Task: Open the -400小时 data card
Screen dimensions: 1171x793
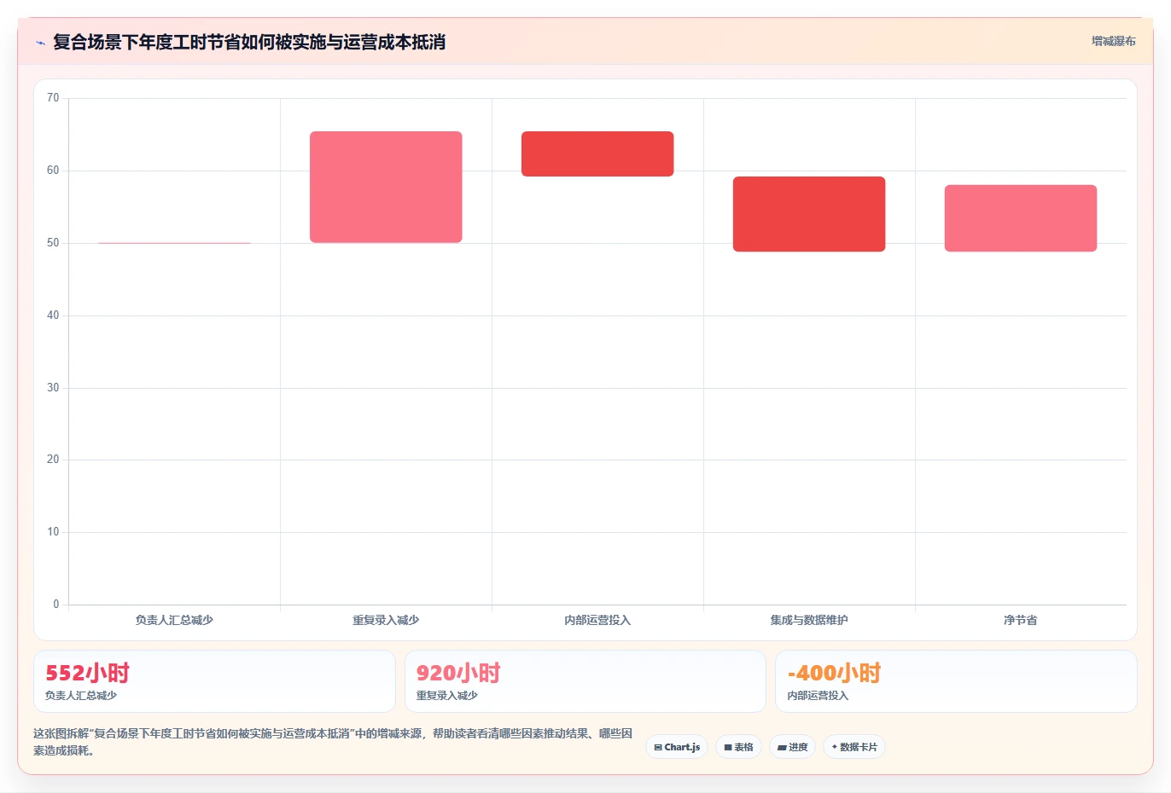Action: tap(956, 681)
